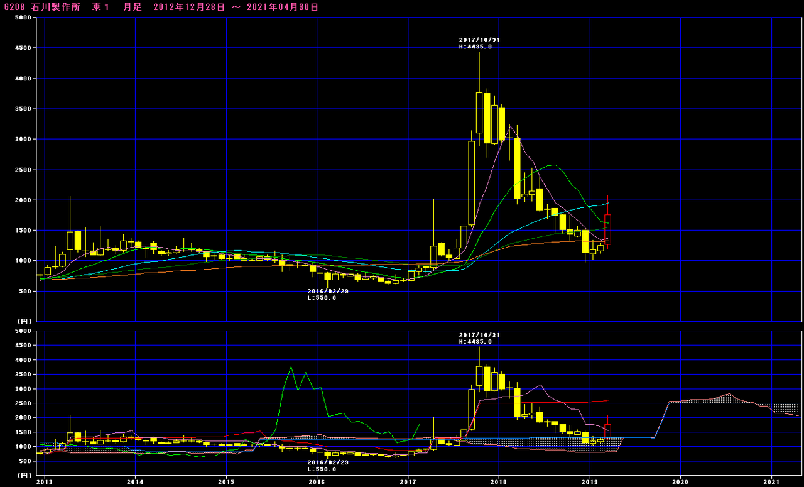This screenshot has width=804, height=487.
Task: Click the 2020 year label on the time axis
Action: (680, 482)
